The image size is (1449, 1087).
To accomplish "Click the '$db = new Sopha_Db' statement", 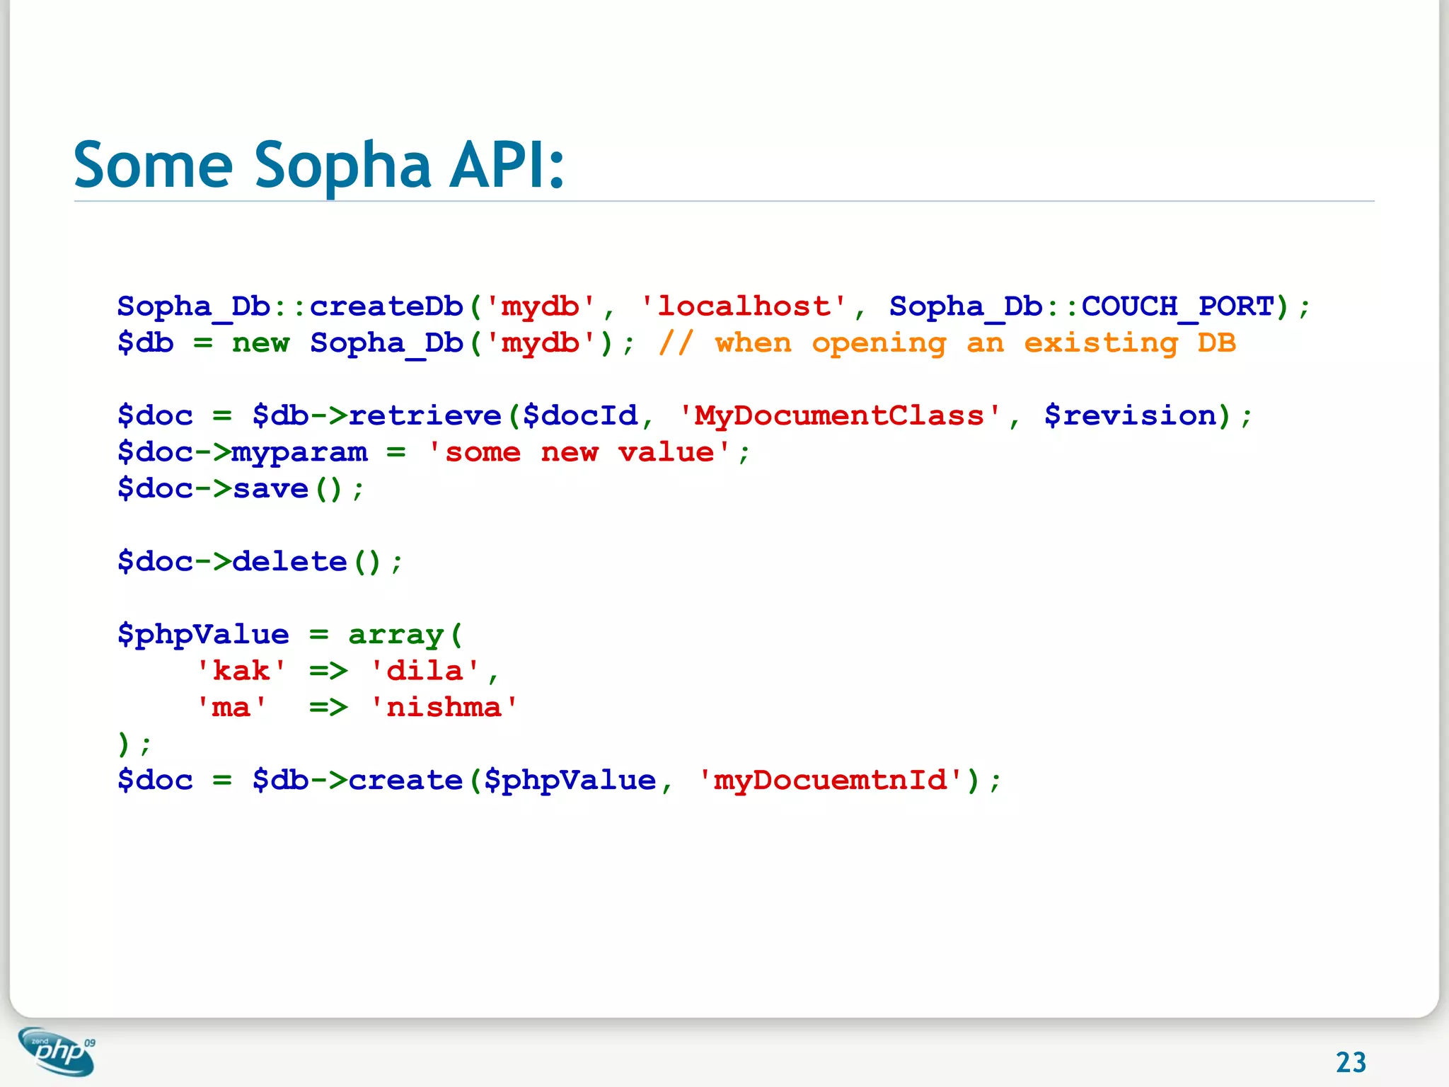I will tap(376, 344).
